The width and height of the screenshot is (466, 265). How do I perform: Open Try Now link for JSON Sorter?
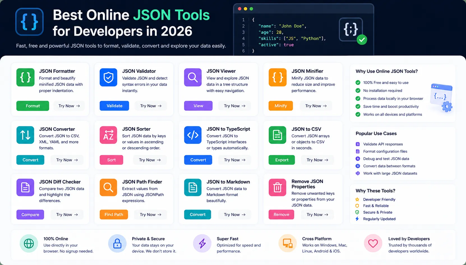(150, 160)
